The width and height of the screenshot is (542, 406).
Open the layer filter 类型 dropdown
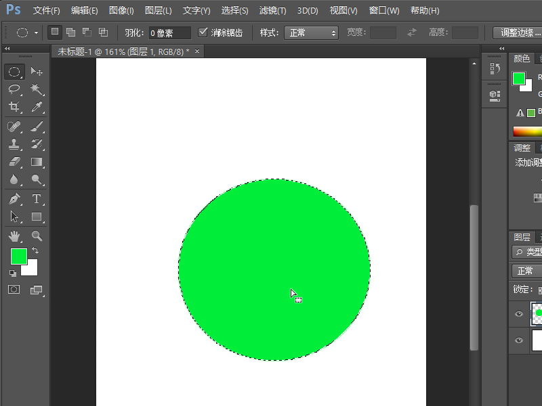[x=527, y=252]
